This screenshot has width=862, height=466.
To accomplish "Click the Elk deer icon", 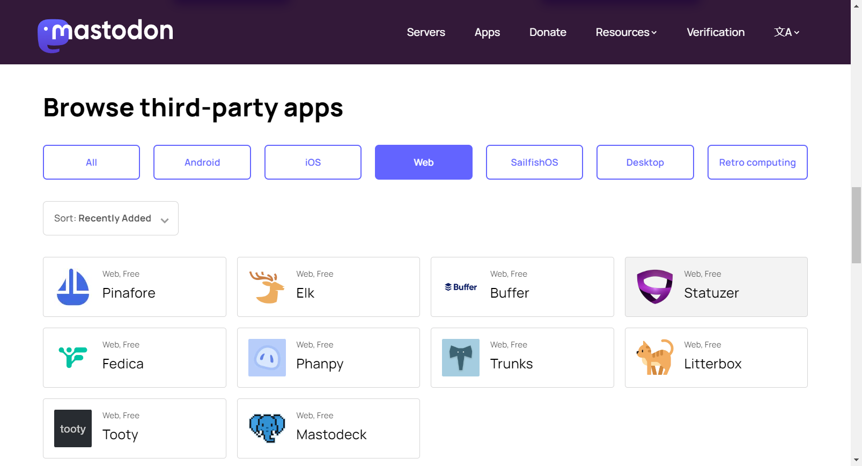I will click(x=267, y=287).
